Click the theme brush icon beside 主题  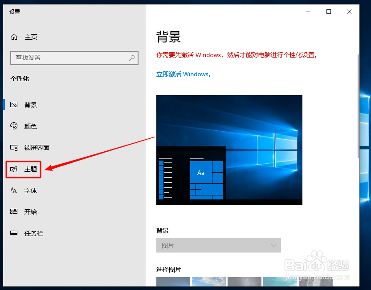pos(14,169)
